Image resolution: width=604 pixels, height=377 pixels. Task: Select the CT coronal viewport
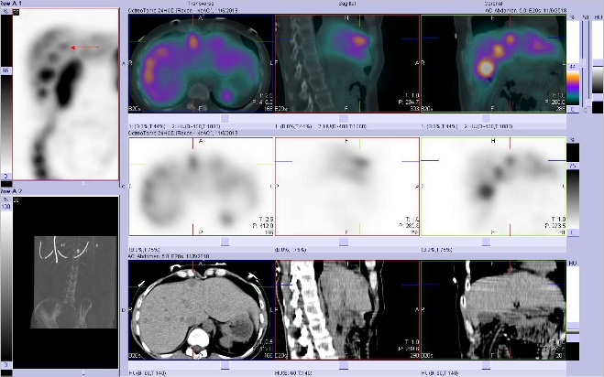tap(493, 310)
